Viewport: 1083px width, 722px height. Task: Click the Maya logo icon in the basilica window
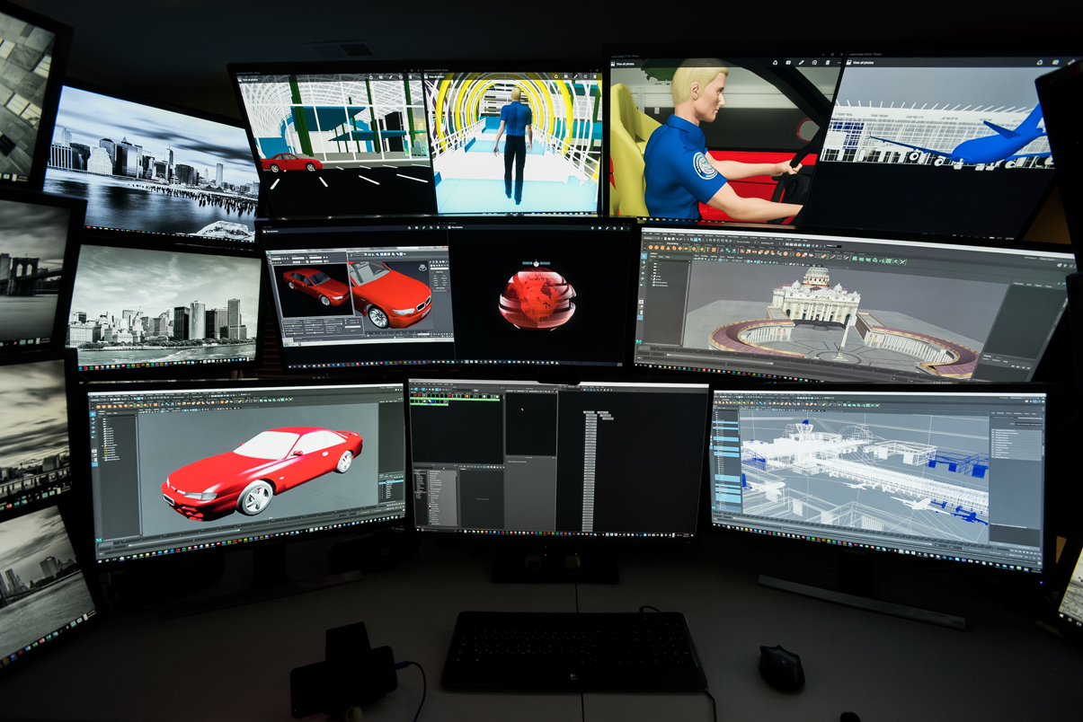point(638,342)
